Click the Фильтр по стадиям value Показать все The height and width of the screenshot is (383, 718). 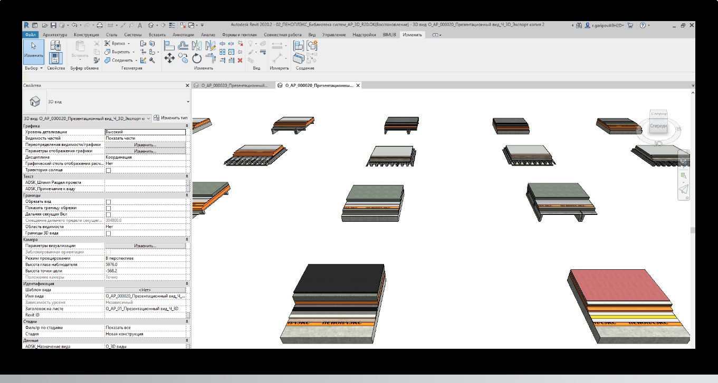145,328
